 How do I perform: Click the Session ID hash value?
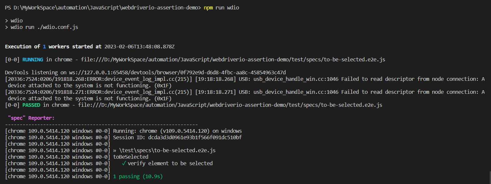[195, 137]
